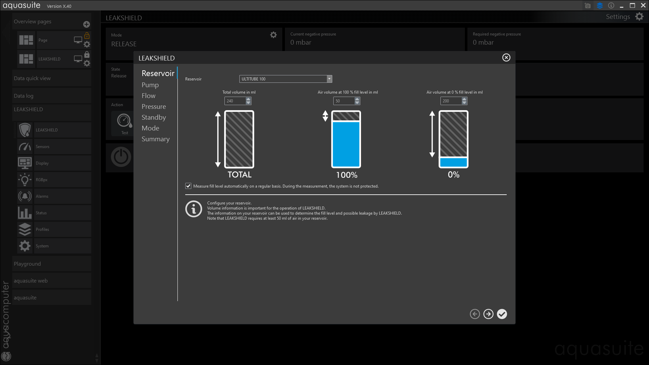Open the Page overview thumbnail icon
Screen dimensions: 649x365
coord(26,40)
